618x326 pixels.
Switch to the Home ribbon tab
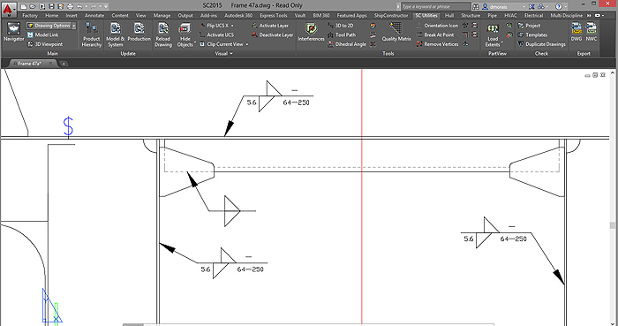click(x=51, y=16)
